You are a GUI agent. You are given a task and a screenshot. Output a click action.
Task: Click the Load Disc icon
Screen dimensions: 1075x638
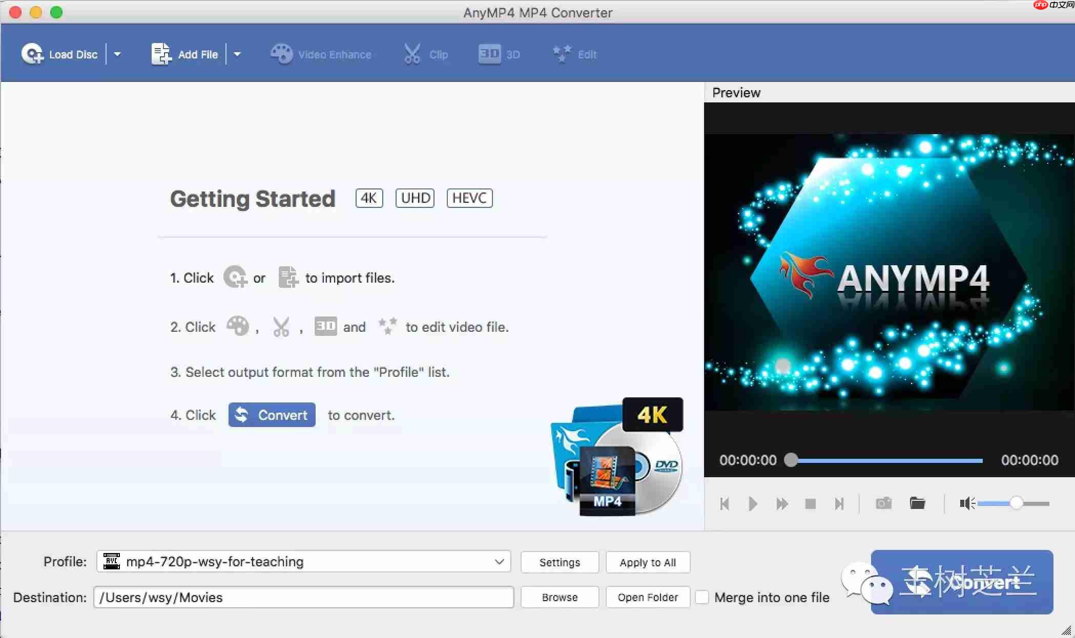(x=32, y=54)
